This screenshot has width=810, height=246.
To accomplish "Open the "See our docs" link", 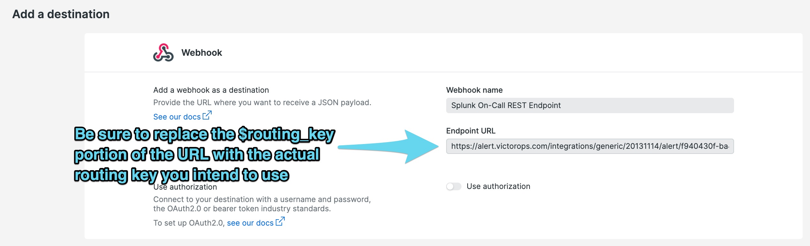I will point(177,117).
